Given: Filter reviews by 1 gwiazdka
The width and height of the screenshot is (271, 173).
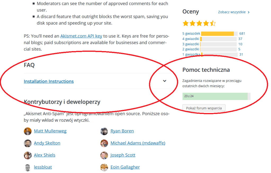Looking at the screenshot, I should click(191, 54).
